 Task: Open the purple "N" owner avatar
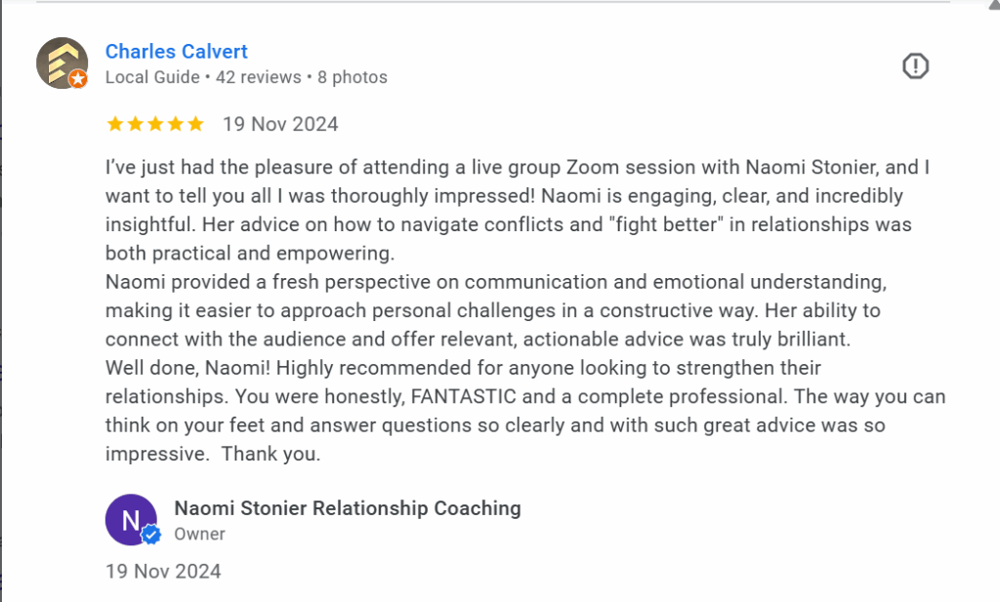(x=130, y=519)
